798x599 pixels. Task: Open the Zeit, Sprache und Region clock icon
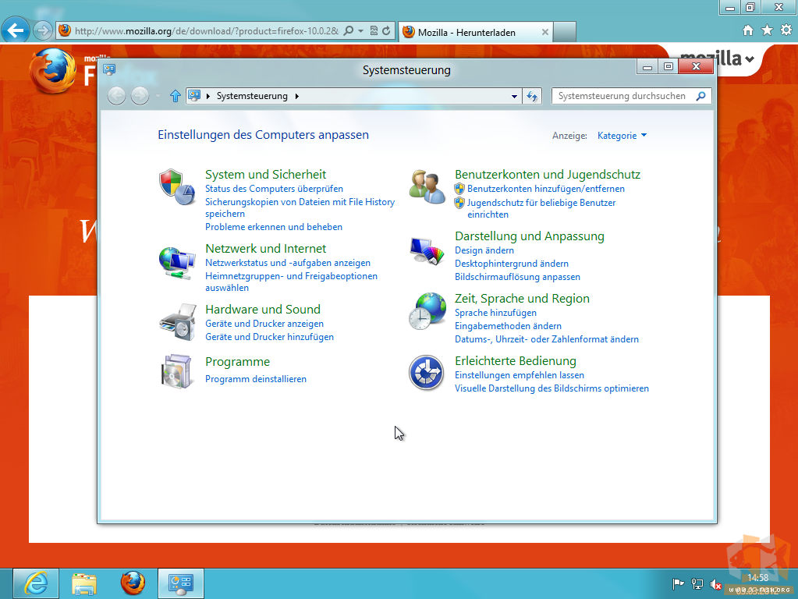[x=427, y=311]
